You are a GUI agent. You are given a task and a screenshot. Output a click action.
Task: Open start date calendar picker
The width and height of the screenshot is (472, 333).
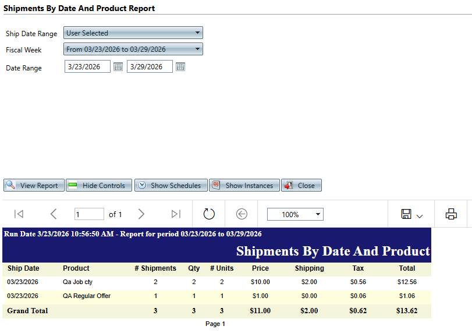pyautogui.click(x=118, y=67)
